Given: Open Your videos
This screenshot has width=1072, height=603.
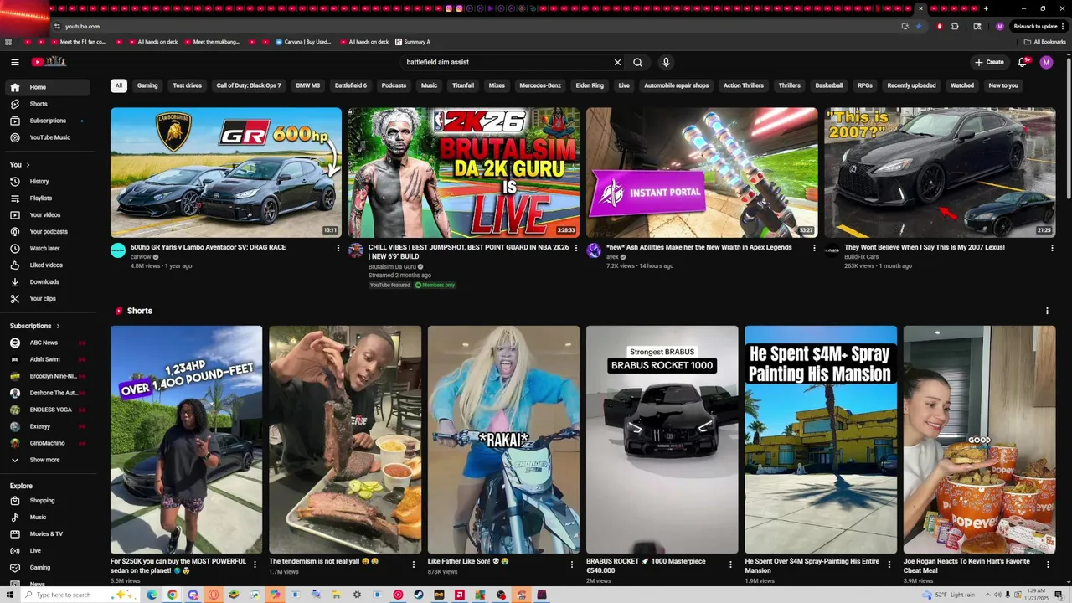Looking at the screenshot, I should coord(47,215).
